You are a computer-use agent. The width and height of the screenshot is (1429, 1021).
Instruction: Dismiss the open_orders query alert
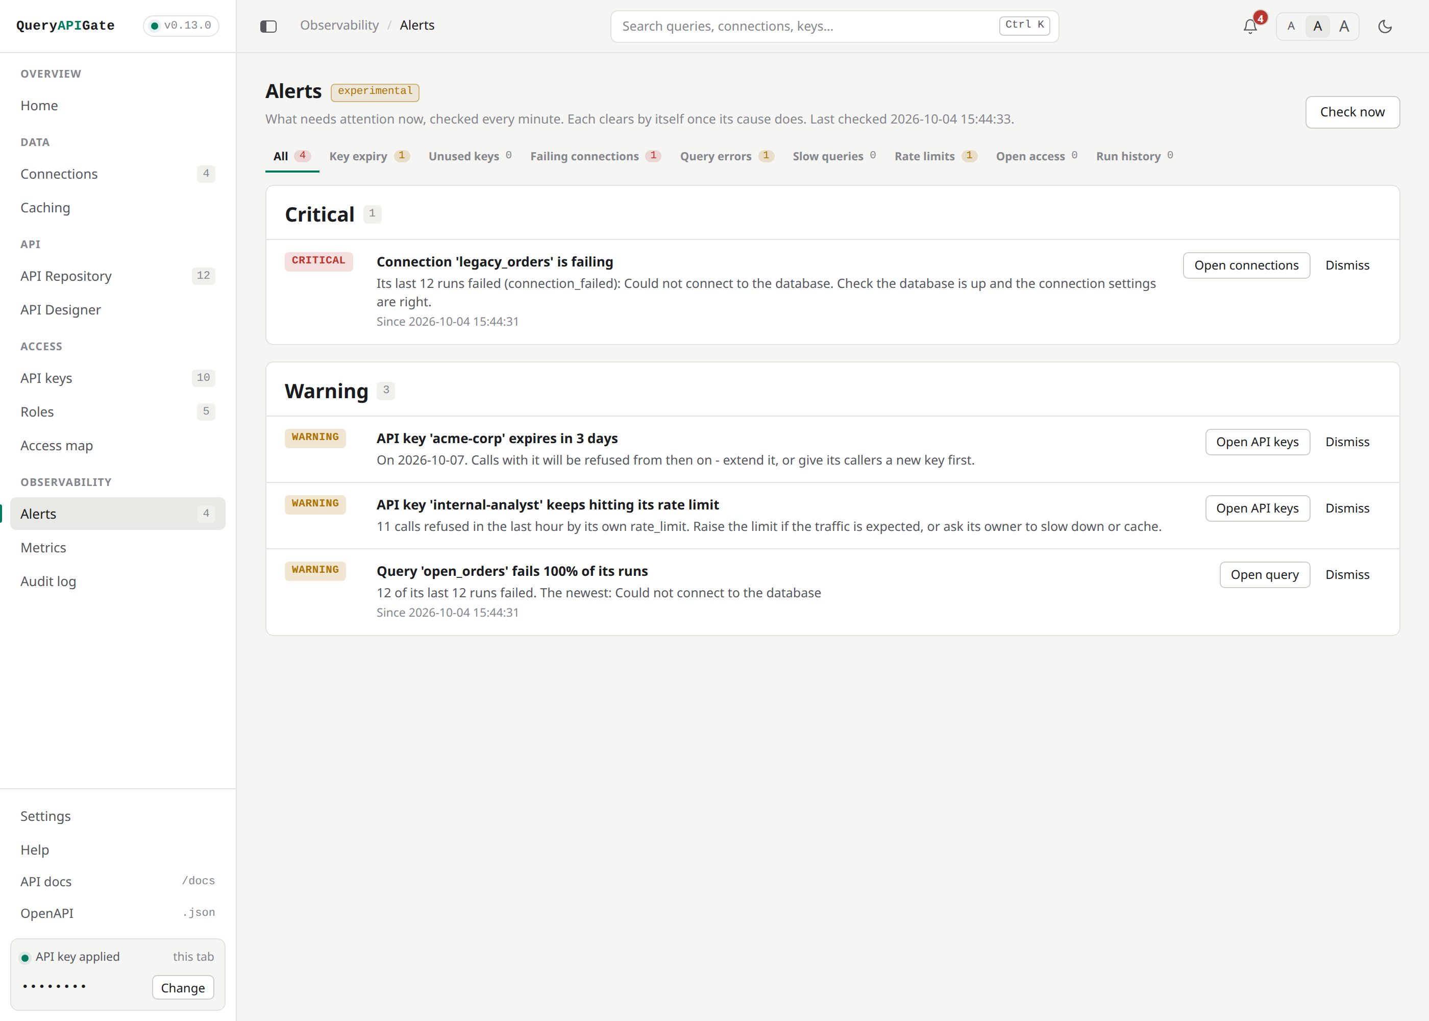[1347, 575]
